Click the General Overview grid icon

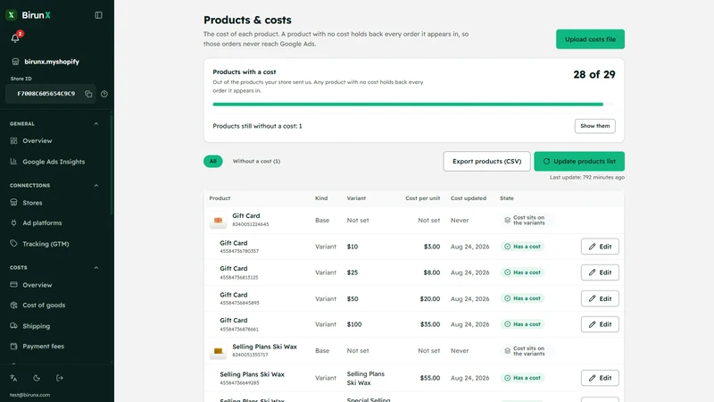point(13,141)
